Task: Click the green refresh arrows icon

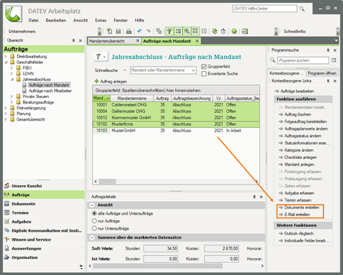Action: [215, 31]
